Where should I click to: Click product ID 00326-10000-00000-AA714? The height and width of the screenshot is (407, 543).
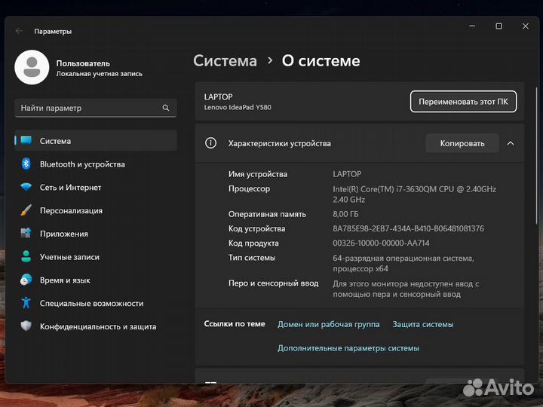click(381, 243)
